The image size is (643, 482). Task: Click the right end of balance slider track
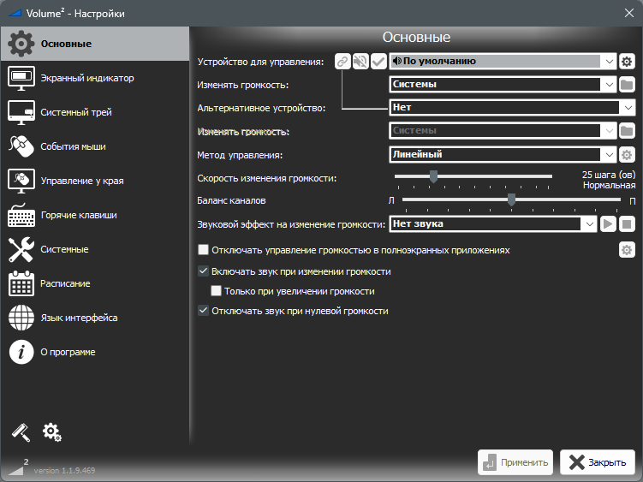point(618,199)
